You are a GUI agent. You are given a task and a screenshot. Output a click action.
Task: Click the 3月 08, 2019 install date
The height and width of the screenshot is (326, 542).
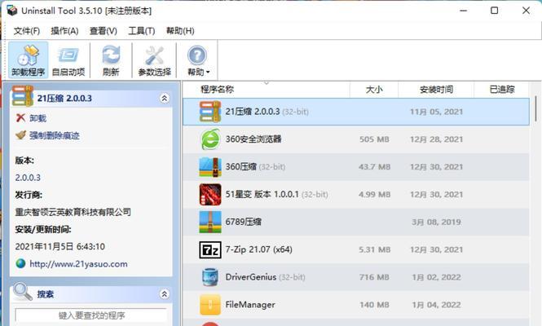click(436, 222)
